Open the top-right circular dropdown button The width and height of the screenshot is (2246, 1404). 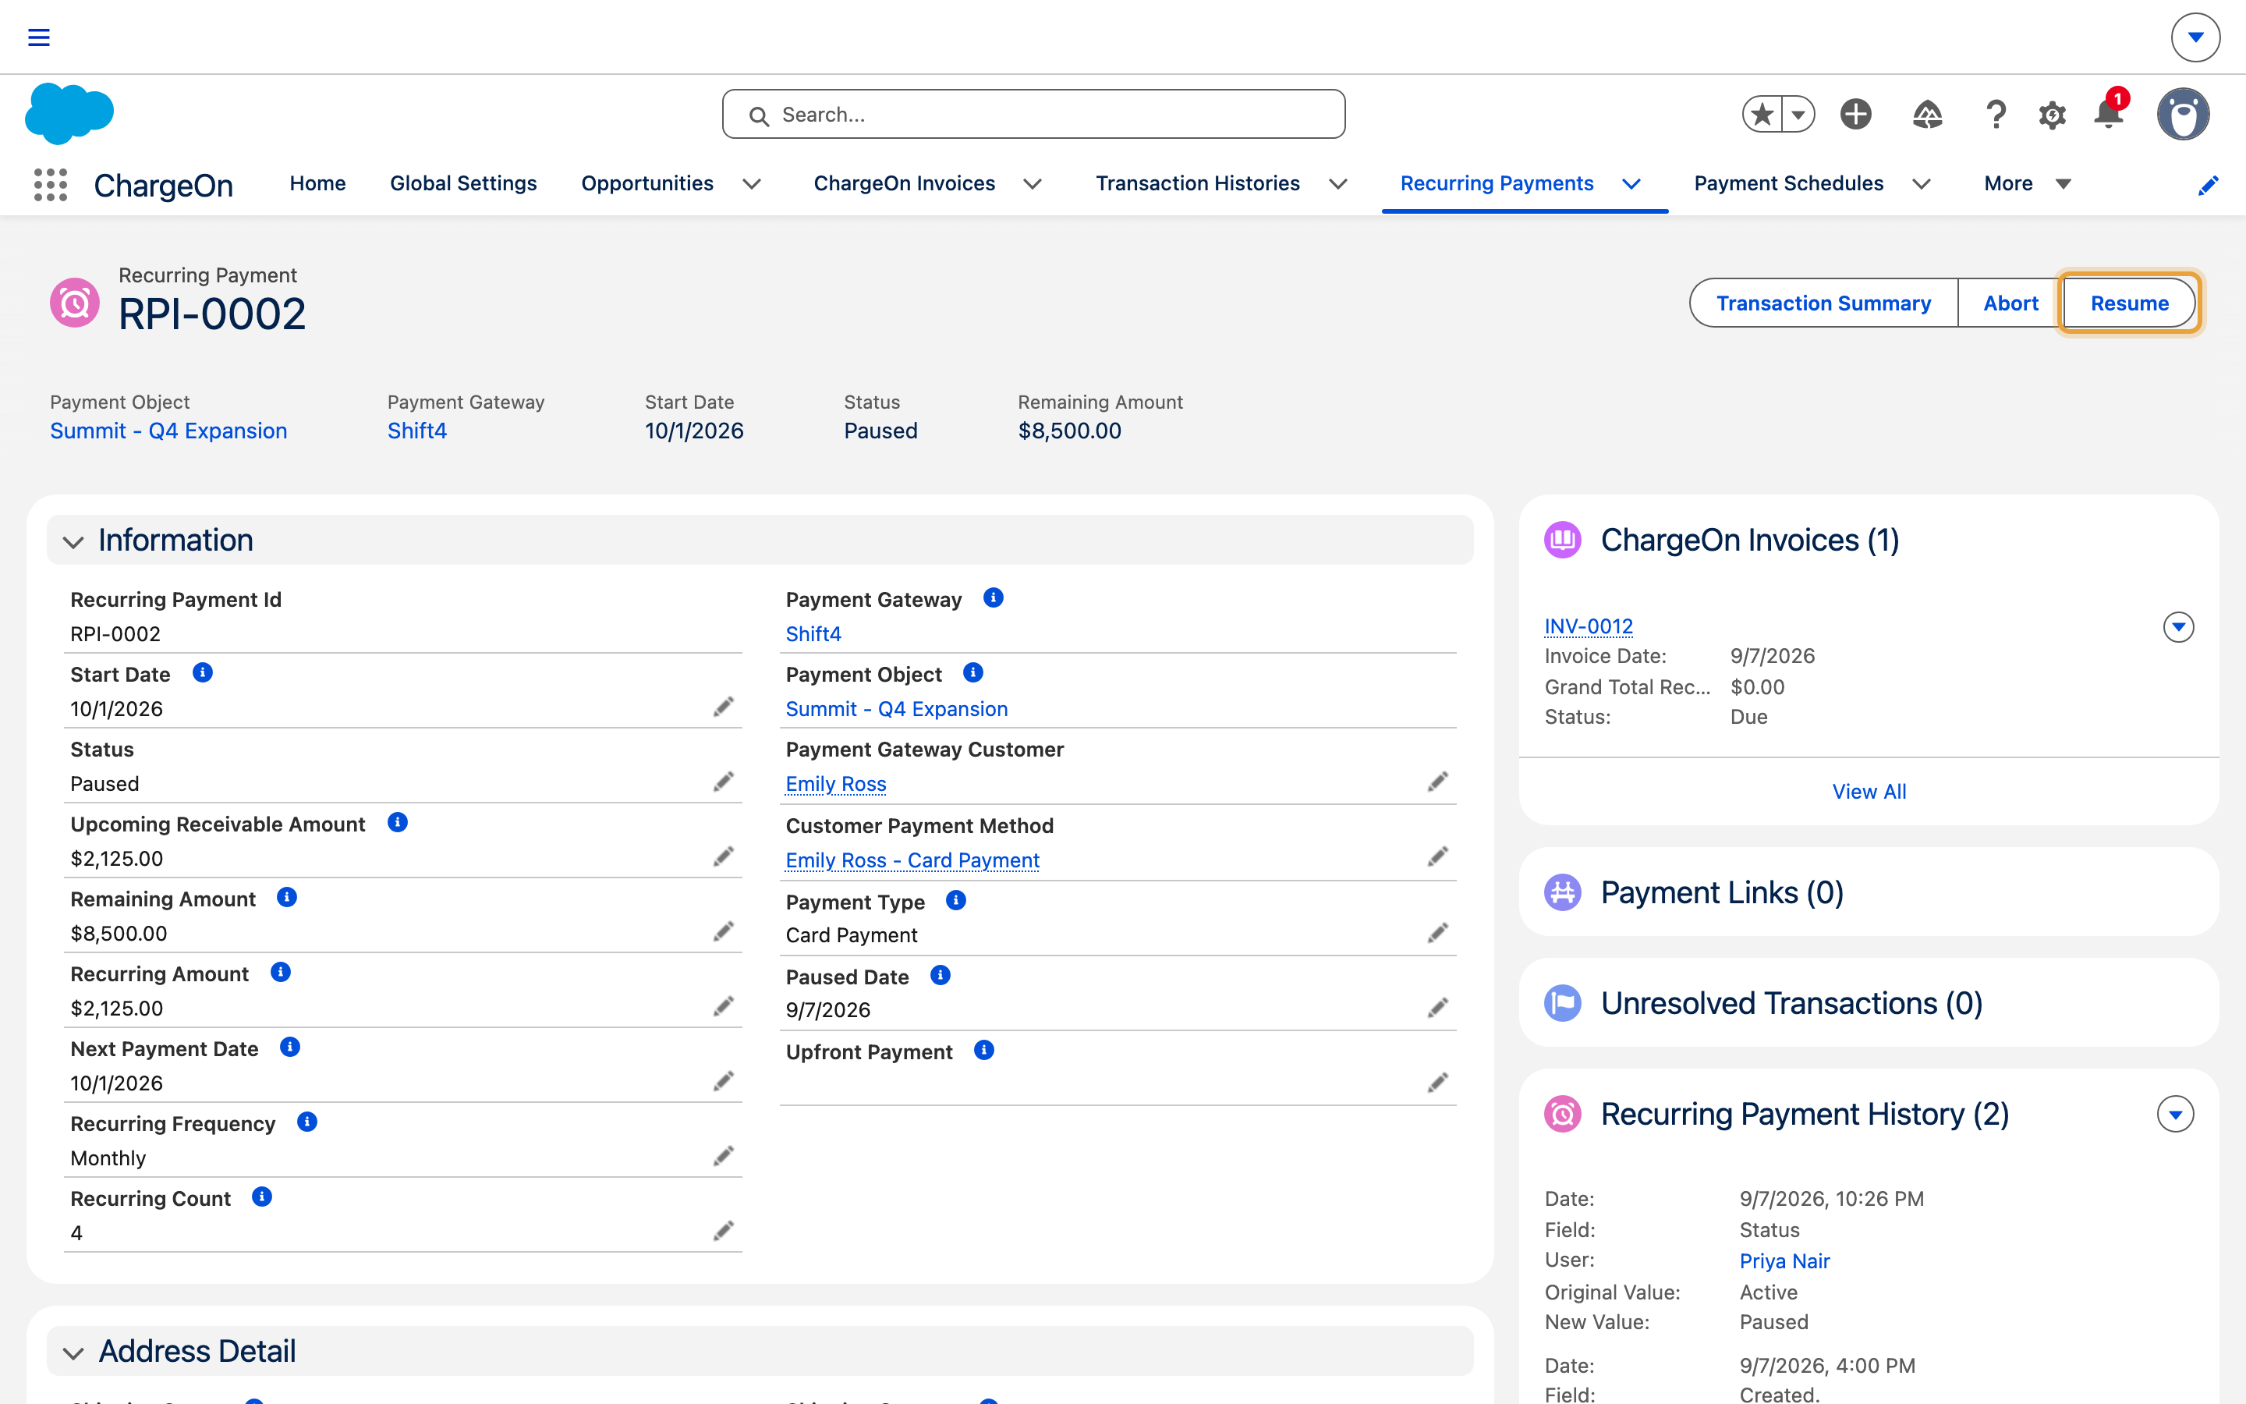pyautogui.click(x=2195, y=37)
